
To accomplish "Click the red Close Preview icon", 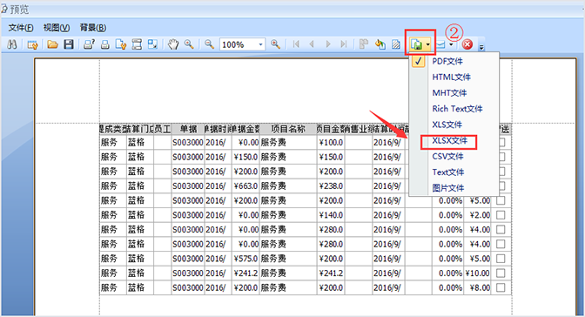I will [x=467, y=44].
